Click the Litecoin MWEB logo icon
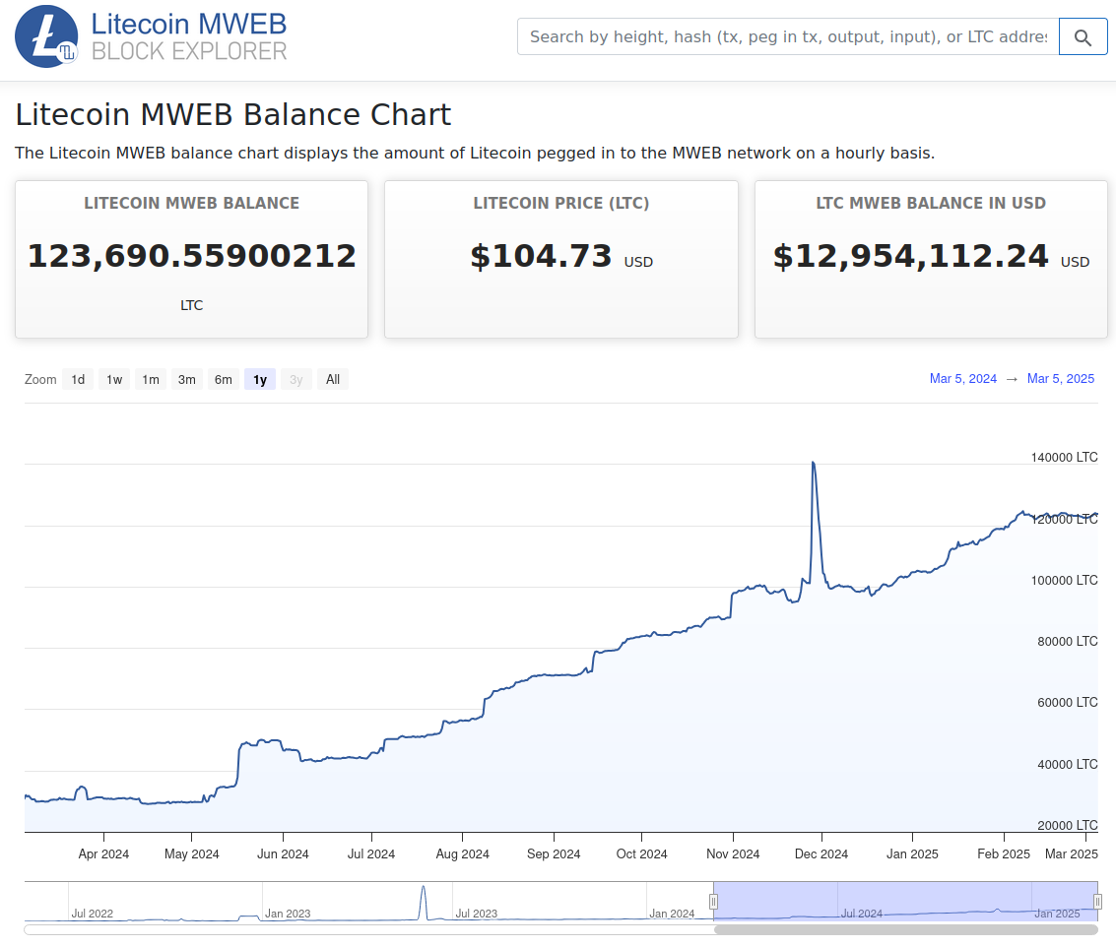This screenshot has height=947, width=1116. click(46, 36)
